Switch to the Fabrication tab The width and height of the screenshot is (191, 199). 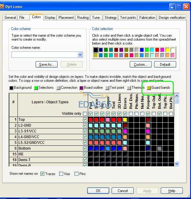coord(147,18)
